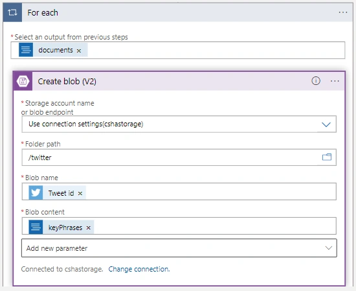The height and width of the screenshot is (291, 356).
Task: Click the Connected to cshastorage text
Action: coord(62,269)
